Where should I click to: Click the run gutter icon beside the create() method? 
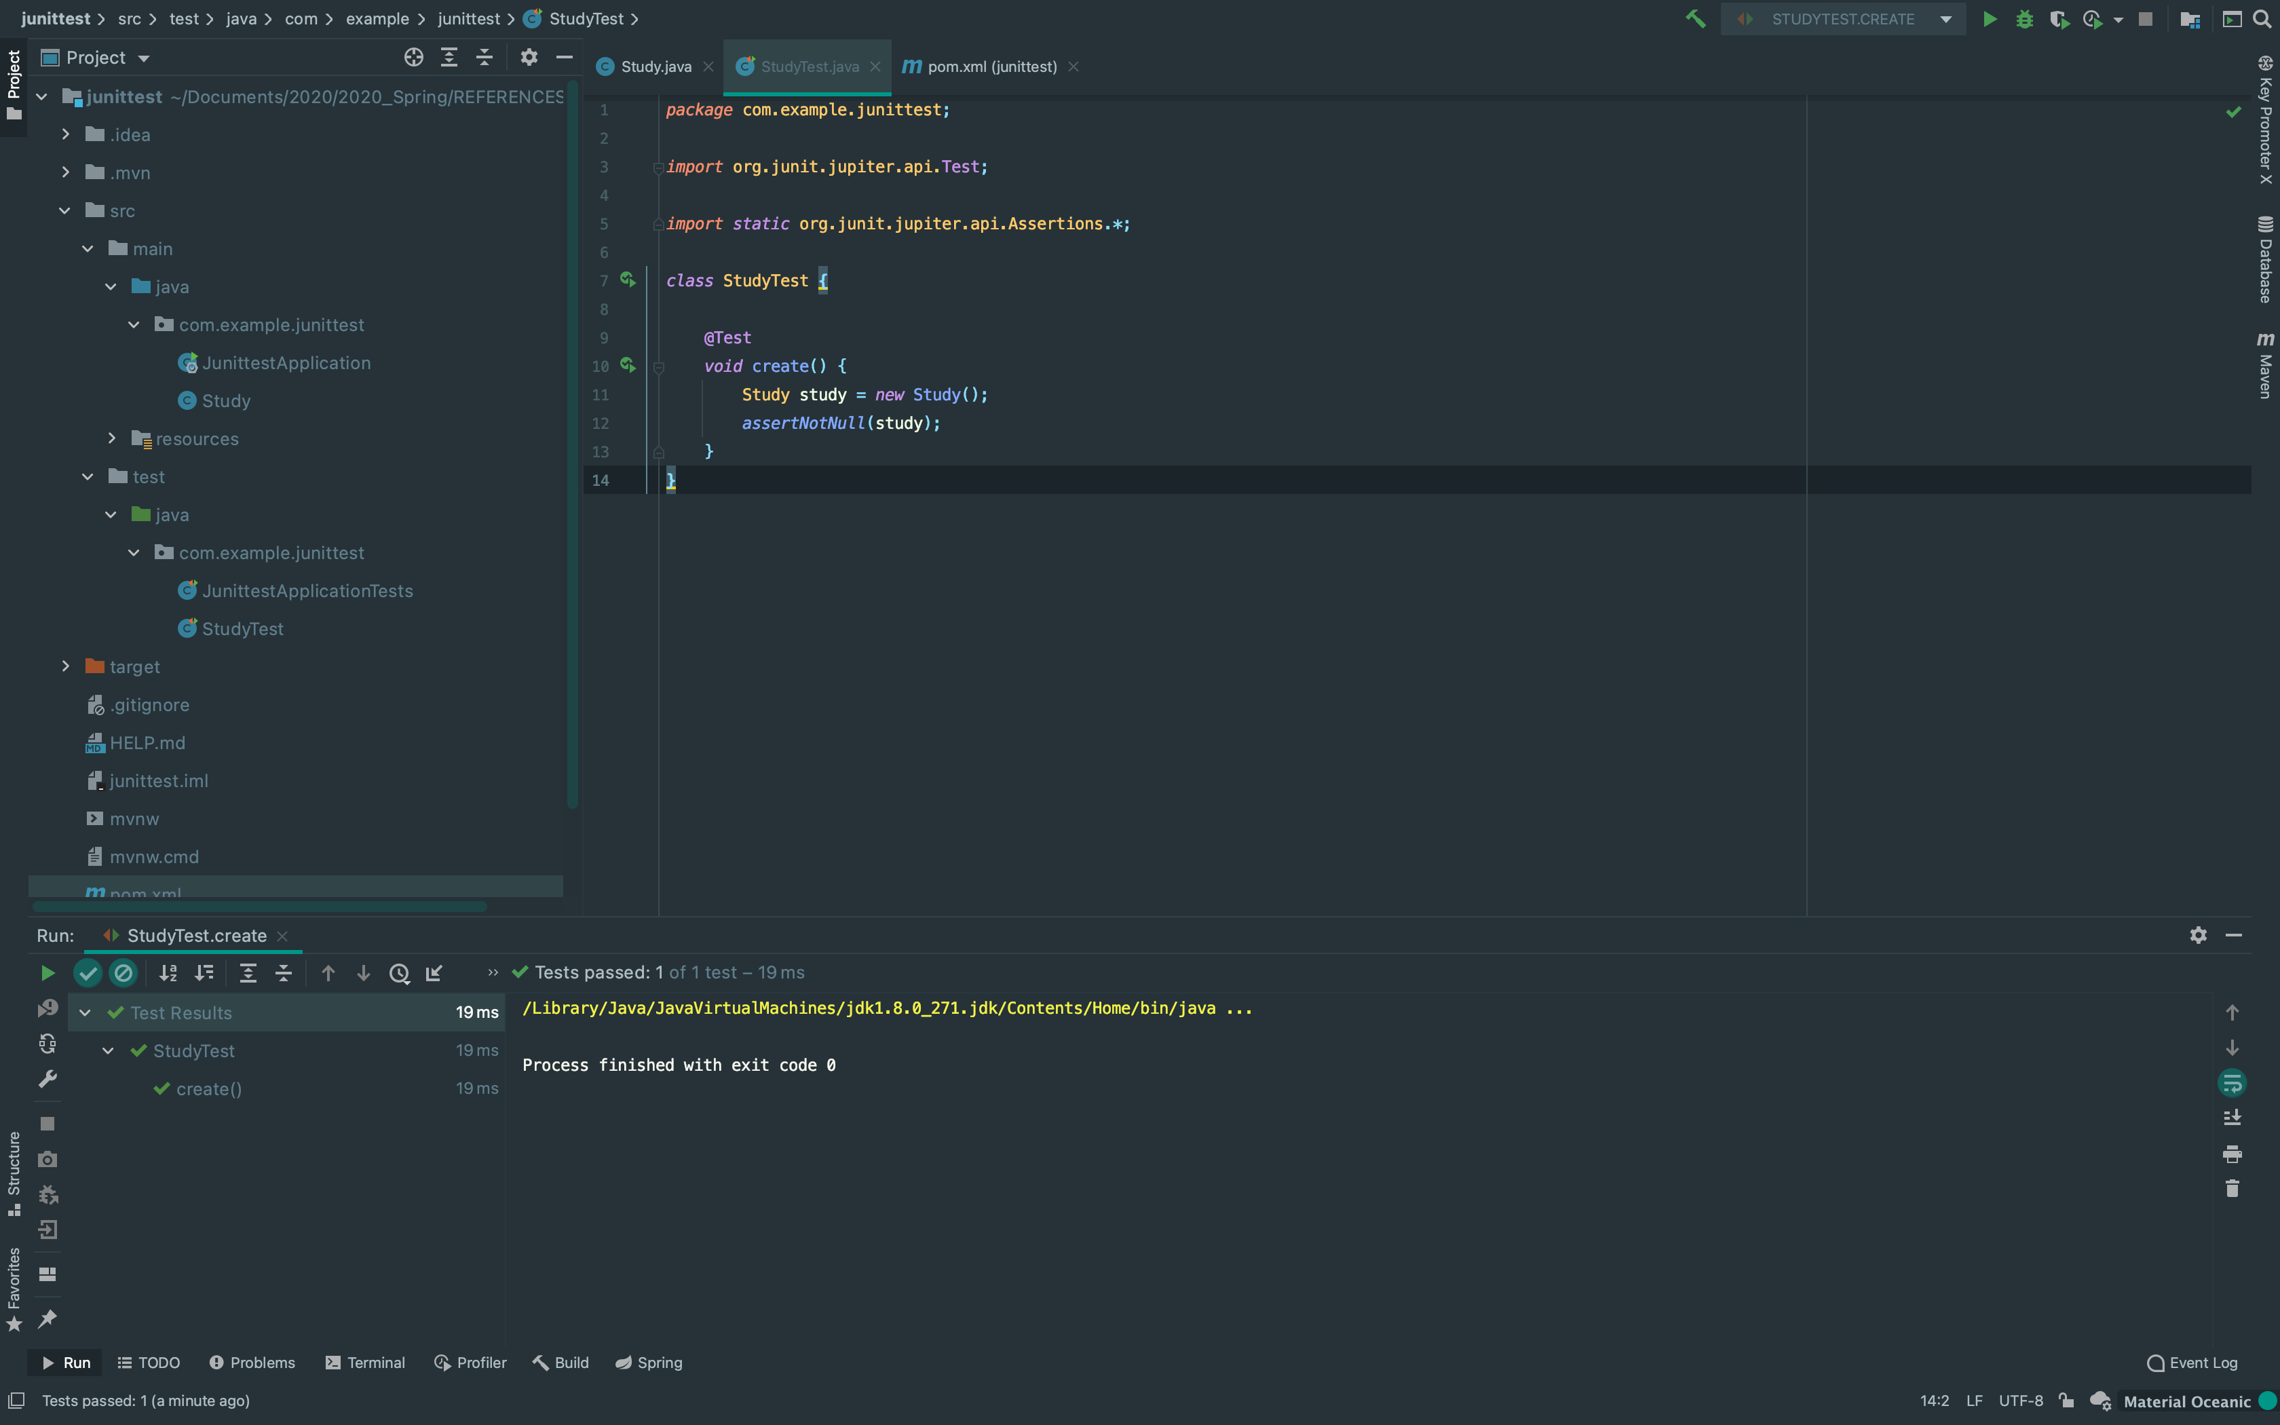coord(628,366)
